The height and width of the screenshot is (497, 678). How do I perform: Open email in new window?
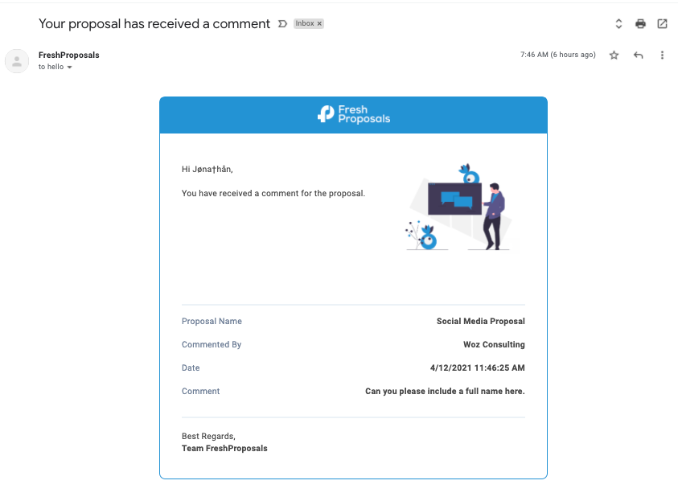click(x=662, y=24)
